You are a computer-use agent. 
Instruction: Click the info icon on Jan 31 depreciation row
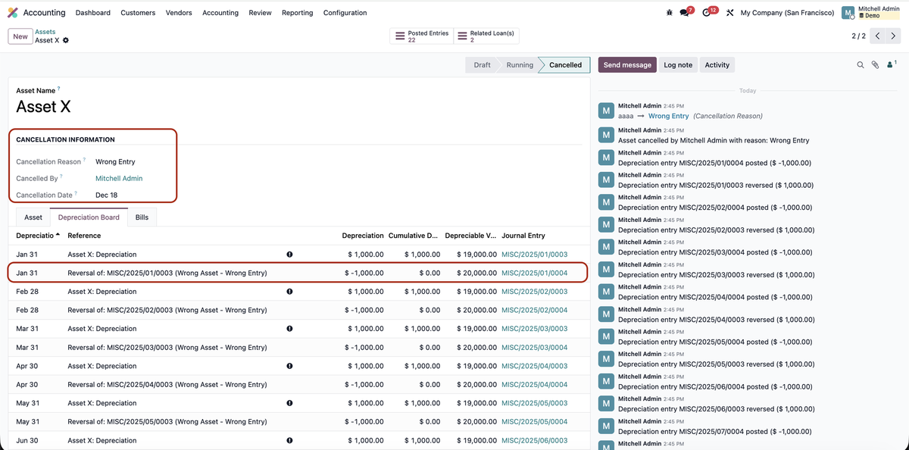click(x=289, y=255)
